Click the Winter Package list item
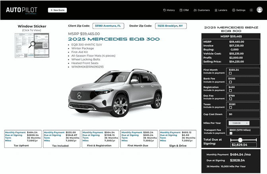The image size is (267, 174). pos(83,48)
